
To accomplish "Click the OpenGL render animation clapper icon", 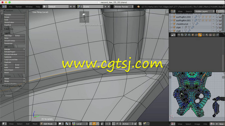I will tap(148, 124).
